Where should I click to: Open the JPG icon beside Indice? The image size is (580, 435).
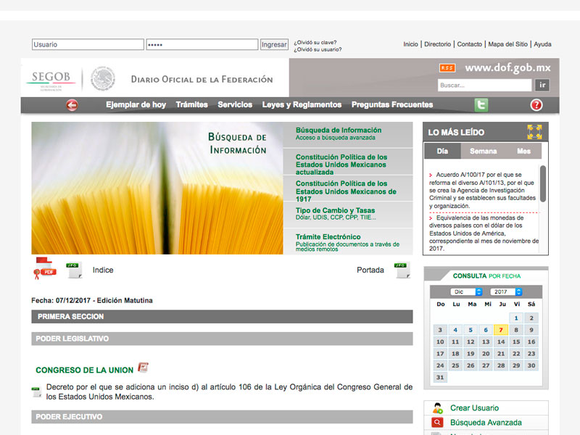[74, 270]
